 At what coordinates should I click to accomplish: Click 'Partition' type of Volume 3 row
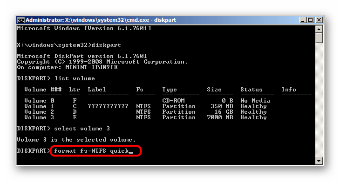[x=179, y=117]
